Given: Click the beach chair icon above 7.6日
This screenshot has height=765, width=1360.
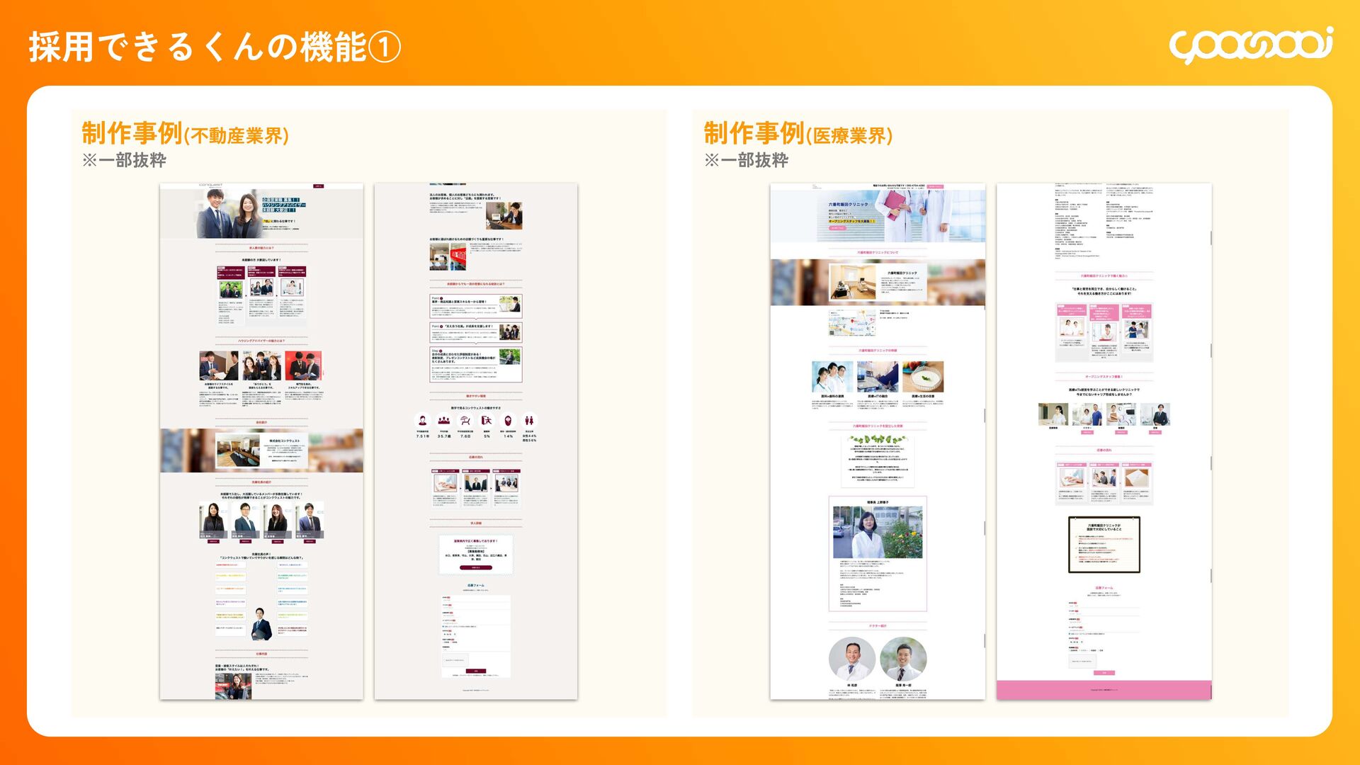Looking at the screenshot, I should [x=465, y=421].
